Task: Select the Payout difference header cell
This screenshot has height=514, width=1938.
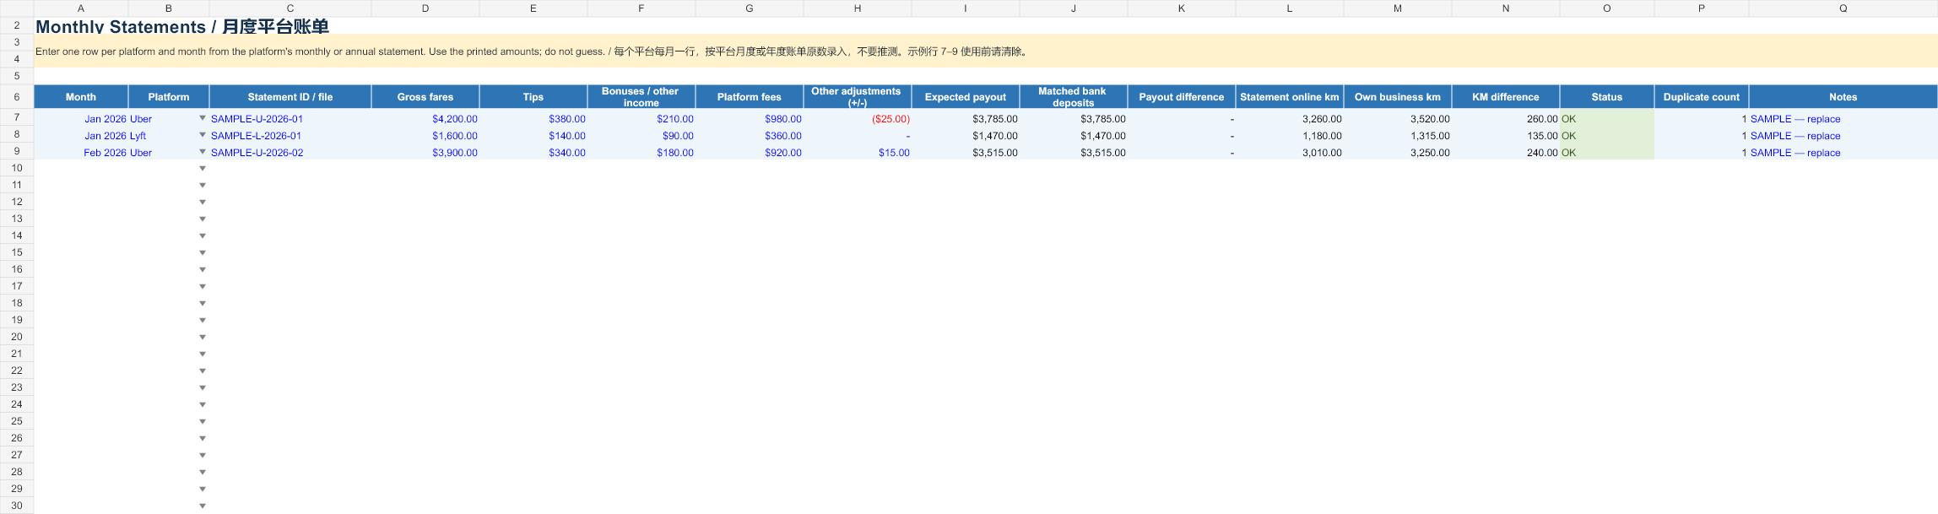Action: pos(1182,97)
